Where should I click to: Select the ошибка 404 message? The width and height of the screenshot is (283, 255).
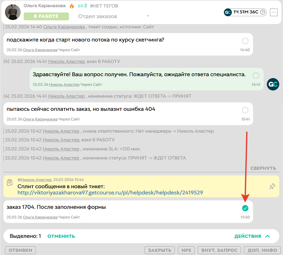(245, 110)
